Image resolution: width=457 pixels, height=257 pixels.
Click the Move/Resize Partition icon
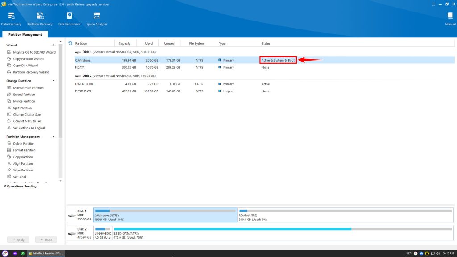point(9,88)
